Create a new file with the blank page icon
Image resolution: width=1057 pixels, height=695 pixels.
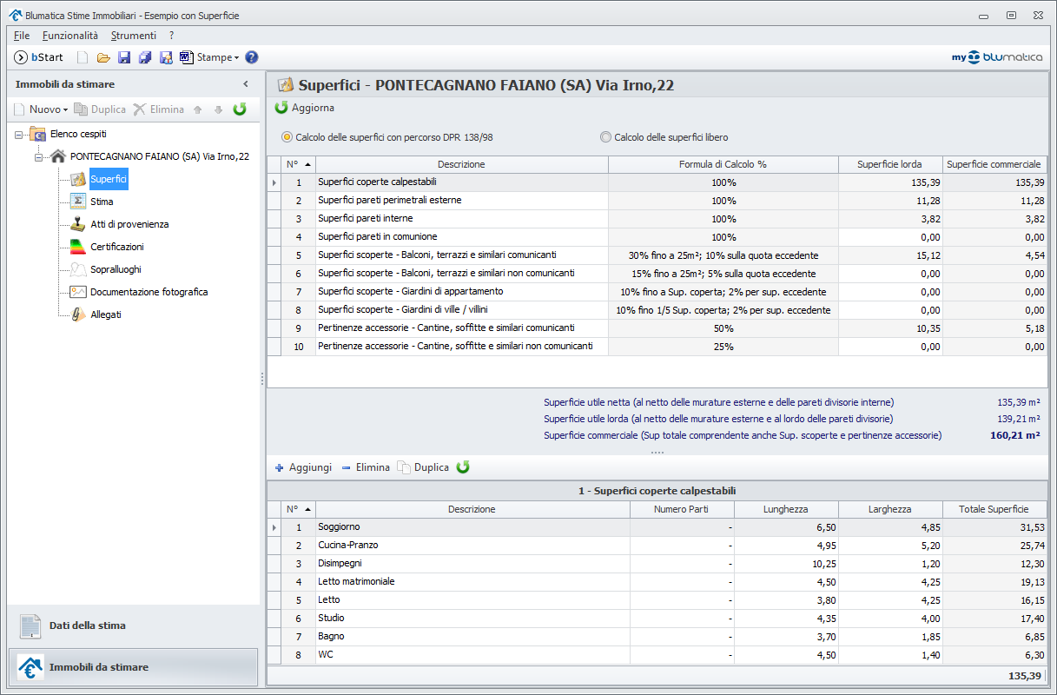tap(83, 57)
